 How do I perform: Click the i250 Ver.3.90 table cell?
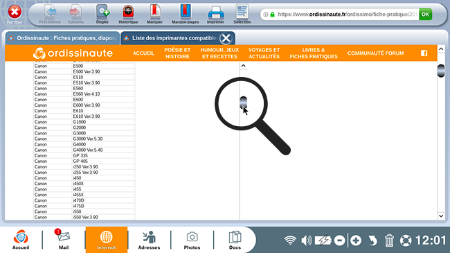click(x=103, y=167)
